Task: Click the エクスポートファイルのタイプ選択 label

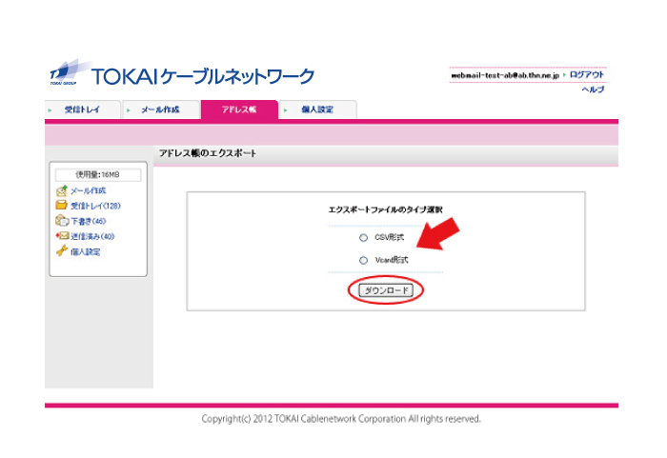Action: [x=385, y=209]
